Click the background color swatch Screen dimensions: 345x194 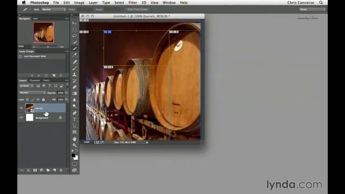[x=76, y=158]
